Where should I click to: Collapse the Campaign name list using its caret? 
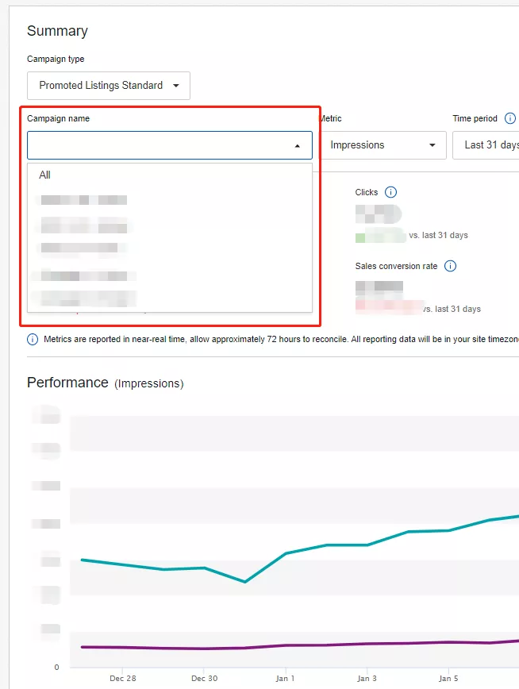[x=297, y=146]
